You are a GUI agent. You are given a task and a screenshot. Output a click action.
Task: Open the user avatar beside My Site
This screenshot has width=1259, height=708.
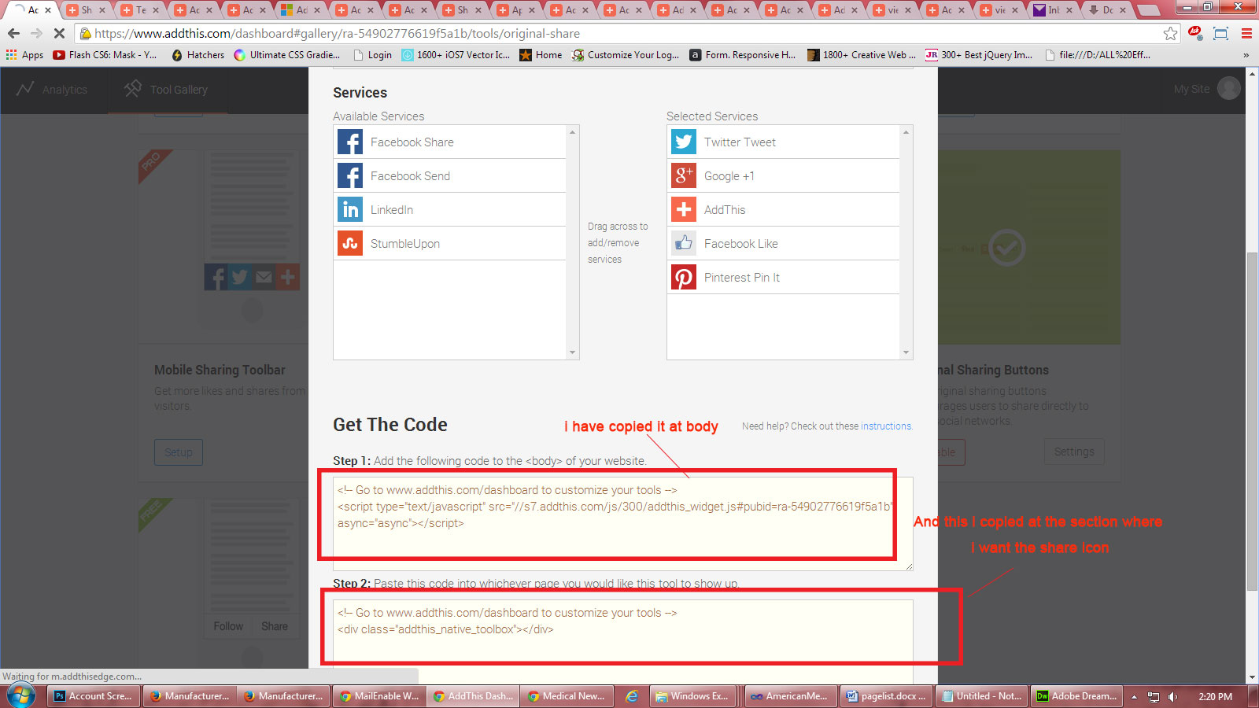[1229, 88]
